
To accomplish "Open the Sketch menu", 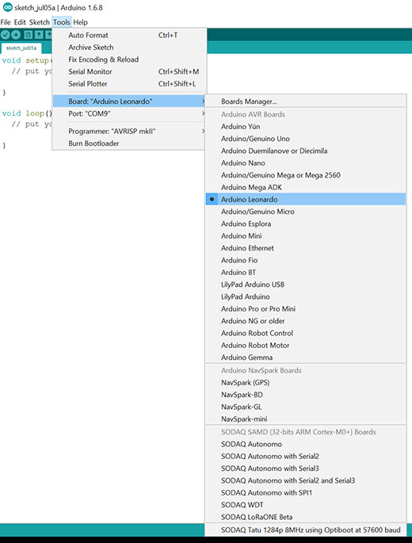I will click(40, 22).
